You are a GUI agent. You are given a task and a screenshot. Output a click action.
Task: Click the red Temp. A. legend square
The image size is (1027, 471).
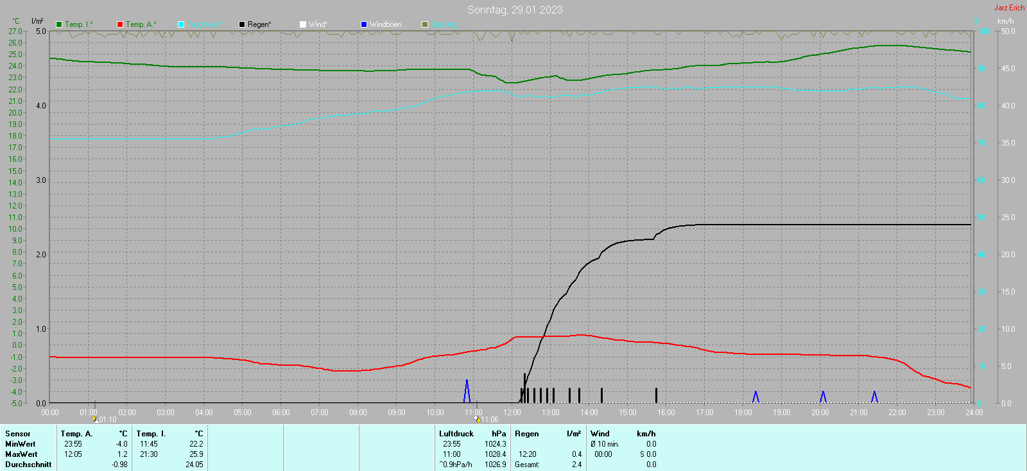click(x=120, y=24)
